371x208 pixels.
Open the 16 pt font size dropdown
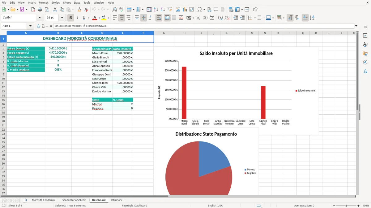click(62, 18)
